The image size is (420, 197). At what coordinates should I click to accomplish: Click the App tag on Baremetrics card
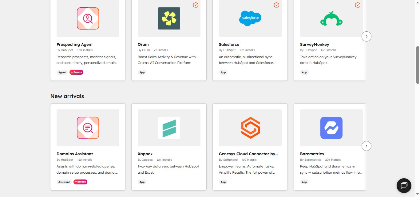[304, 182]
